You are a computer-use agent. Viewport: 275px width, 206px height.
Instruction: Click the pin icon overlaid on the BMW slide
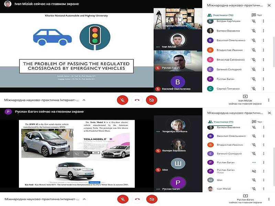(68, 154)
